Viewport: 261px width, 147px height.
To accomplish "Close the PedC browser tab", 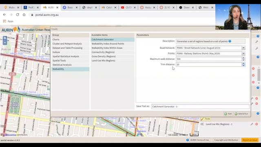I will (38, 7).
